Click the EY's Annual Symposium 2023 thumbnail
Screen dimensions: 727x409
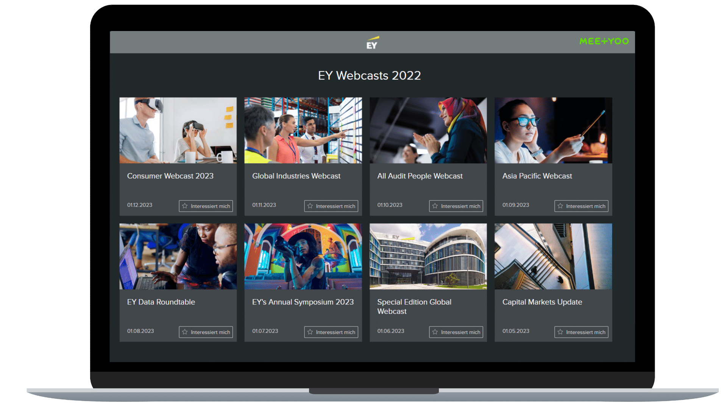303,256
